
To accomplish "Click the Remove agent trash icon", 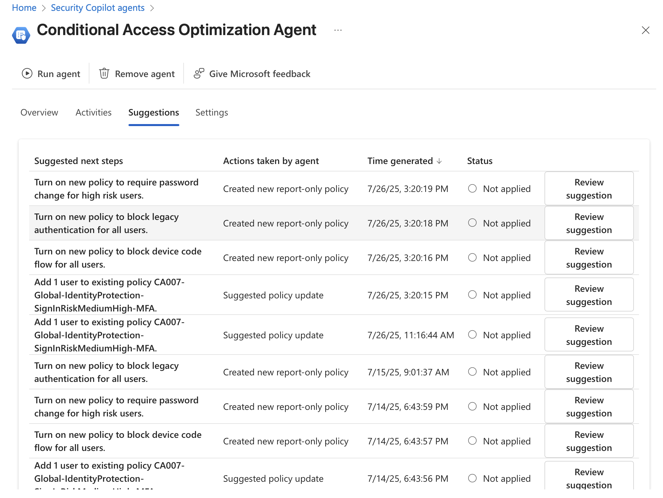I will (104, 74).
